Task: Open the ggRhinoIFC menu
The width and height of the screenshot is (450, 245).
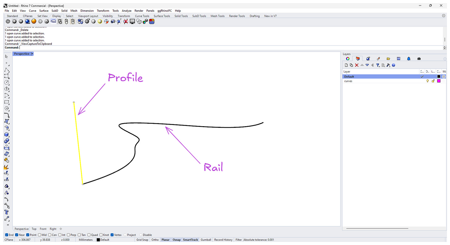Action: click(165, 11)
